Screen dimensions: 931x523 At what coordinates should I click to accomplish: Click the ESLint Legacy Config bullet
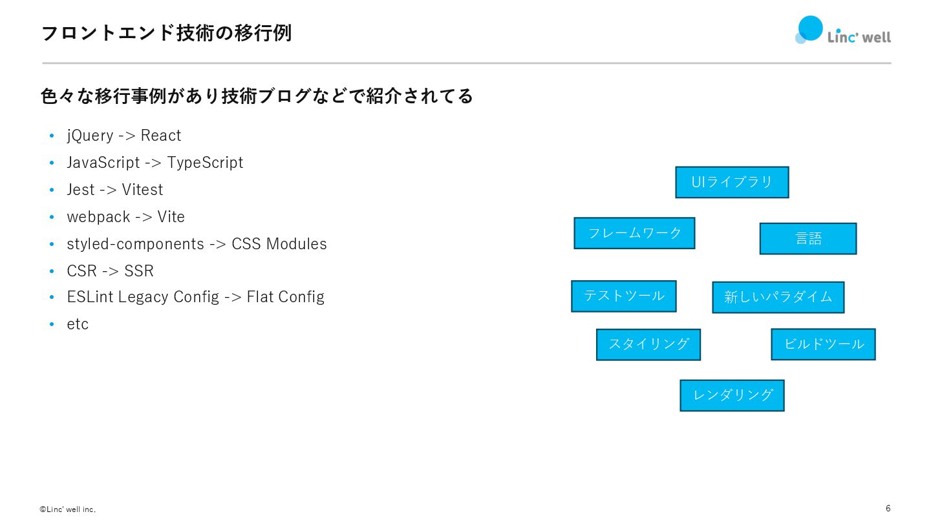pos(196,297)
